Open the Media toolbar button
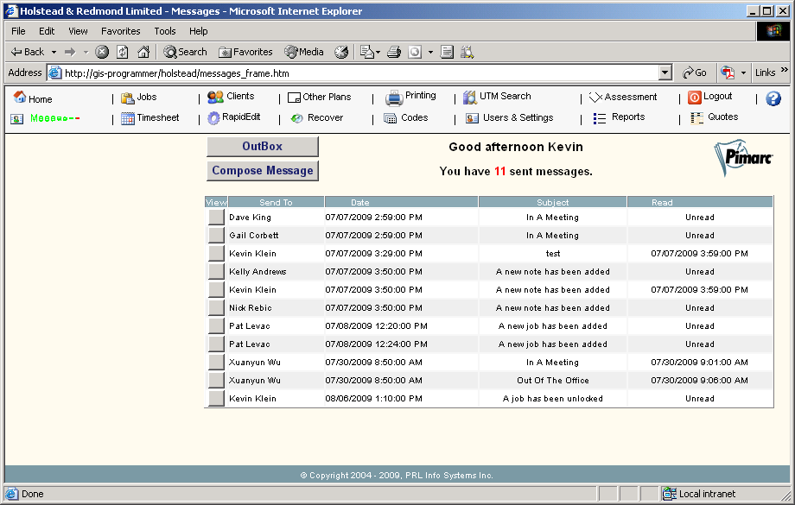 tap(303, 52)
